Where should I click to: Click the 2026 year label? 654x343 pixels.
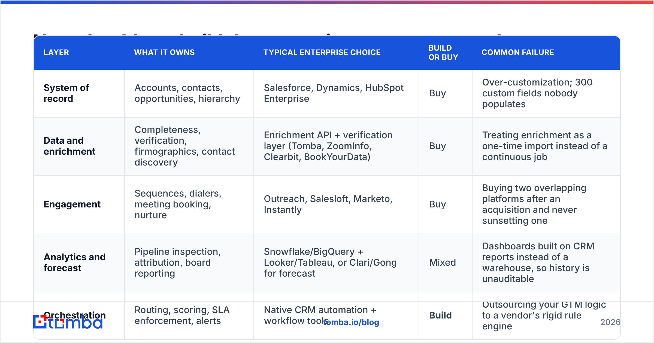tap(610, 322)
